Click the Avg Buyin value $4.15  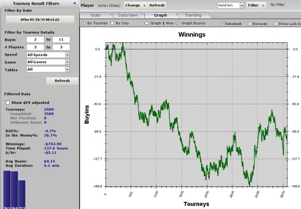point(49,161)
